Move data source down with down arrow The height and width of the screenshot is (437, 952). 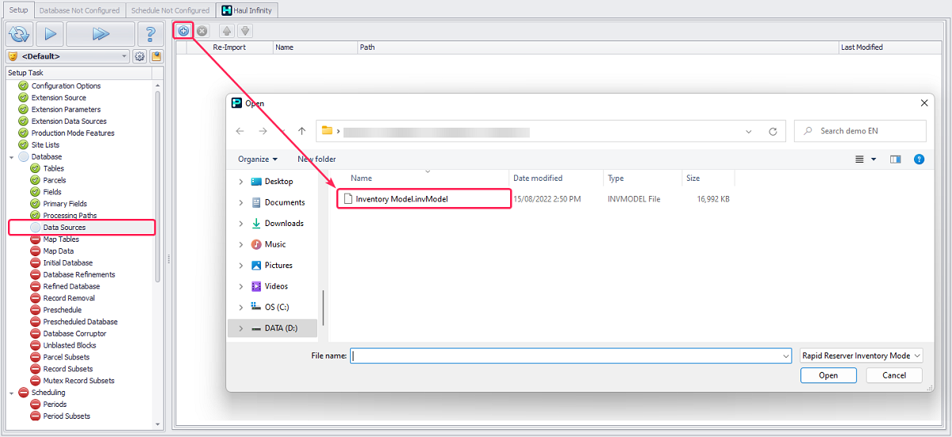pos(245,31)
